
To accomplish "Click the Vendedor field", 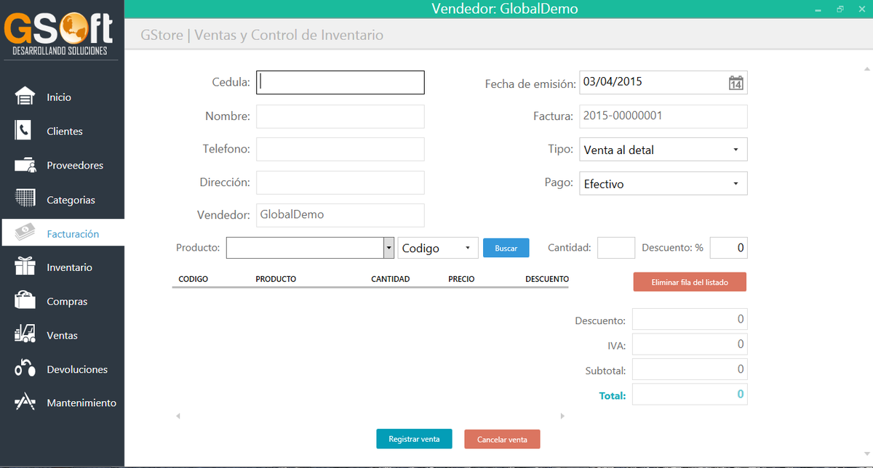I will coord(340,215).
